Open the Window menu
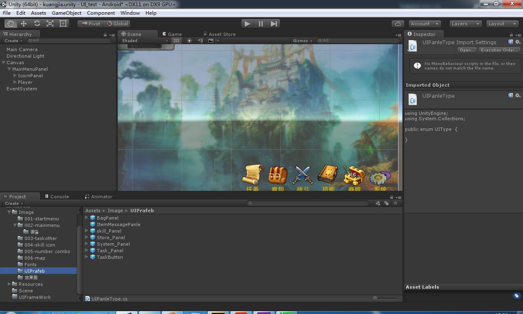The height and width of the screenshot is (314, 523). [130, 13]
